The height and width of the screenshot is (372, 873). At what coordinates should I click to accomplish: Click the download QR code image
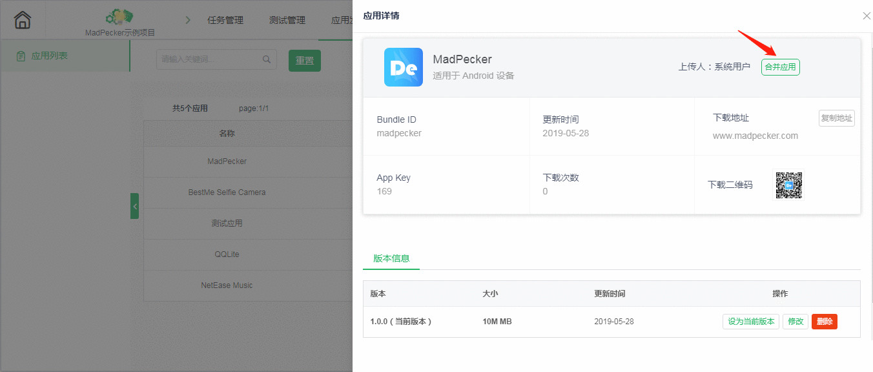tap(789, 185)
